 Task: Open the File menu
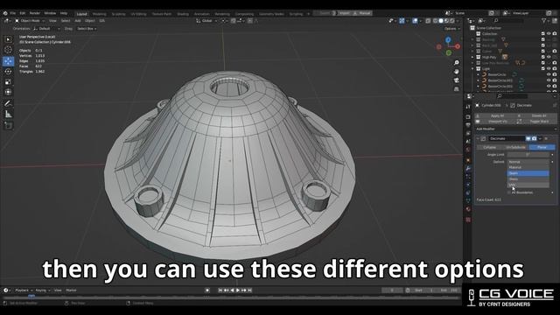click(13, 13)
